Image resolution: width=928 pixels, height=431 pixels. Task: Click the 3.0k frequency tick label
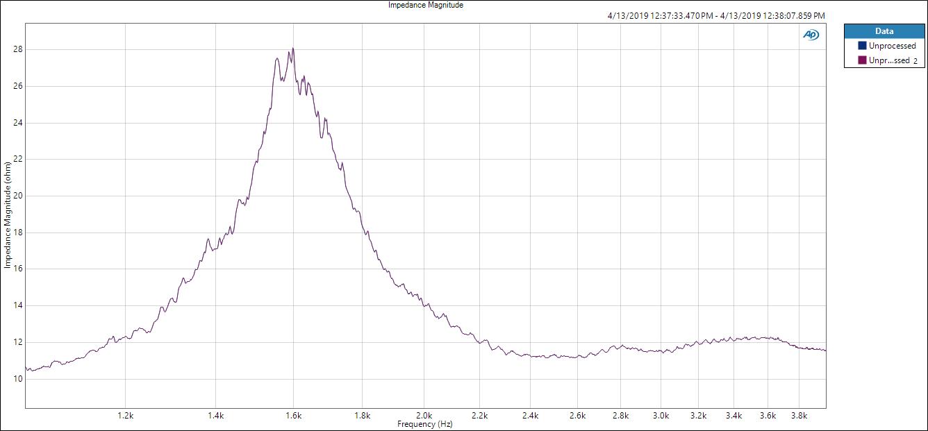661,416
